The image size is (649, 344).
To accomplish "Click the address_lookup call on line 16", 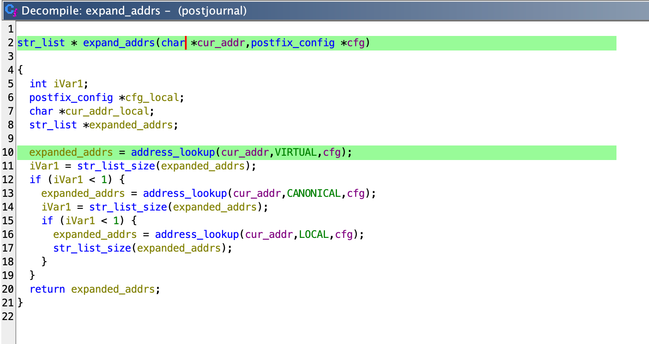I will pyautogui.click(x=197, y=234).
